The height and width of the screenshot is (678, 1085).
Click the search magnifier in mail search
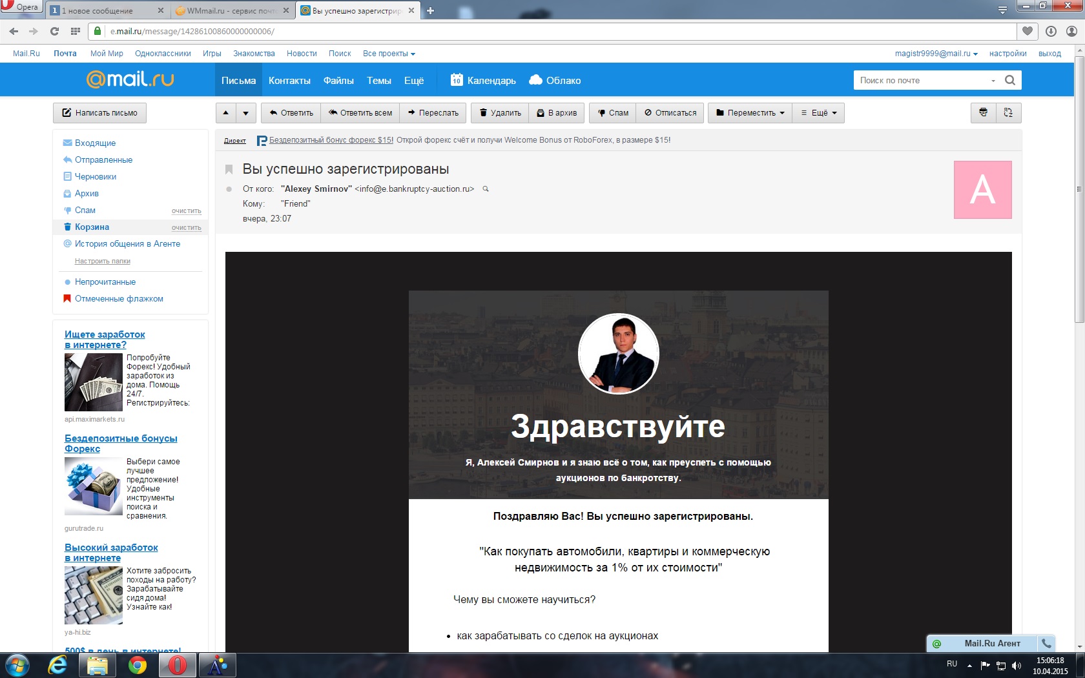pyautogui.click(x=1010, y=80)
